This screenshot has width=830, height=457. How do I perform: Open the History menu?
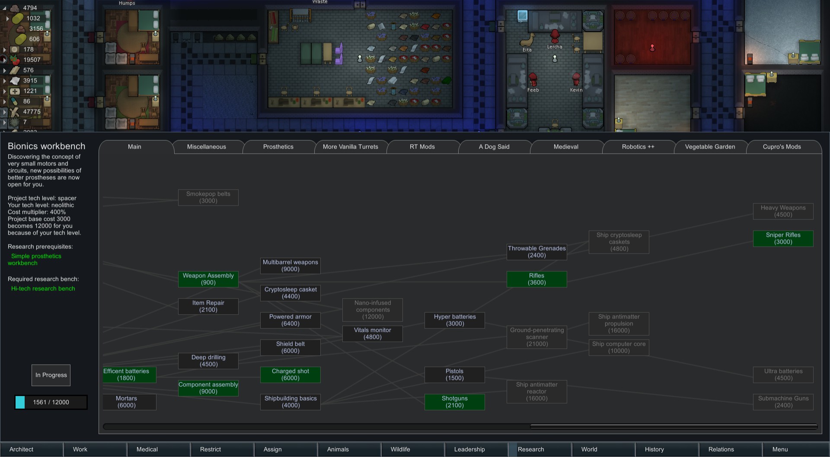[667, 449]
